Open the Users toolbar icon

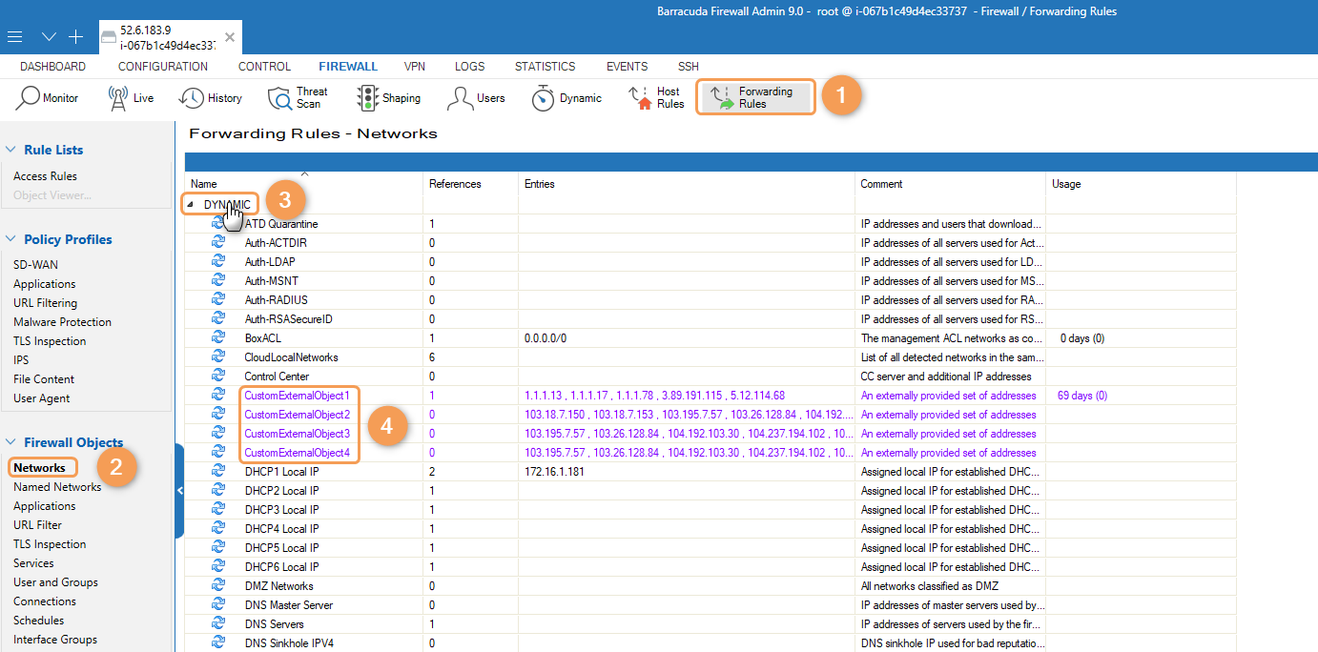click(x=461, y=98)
